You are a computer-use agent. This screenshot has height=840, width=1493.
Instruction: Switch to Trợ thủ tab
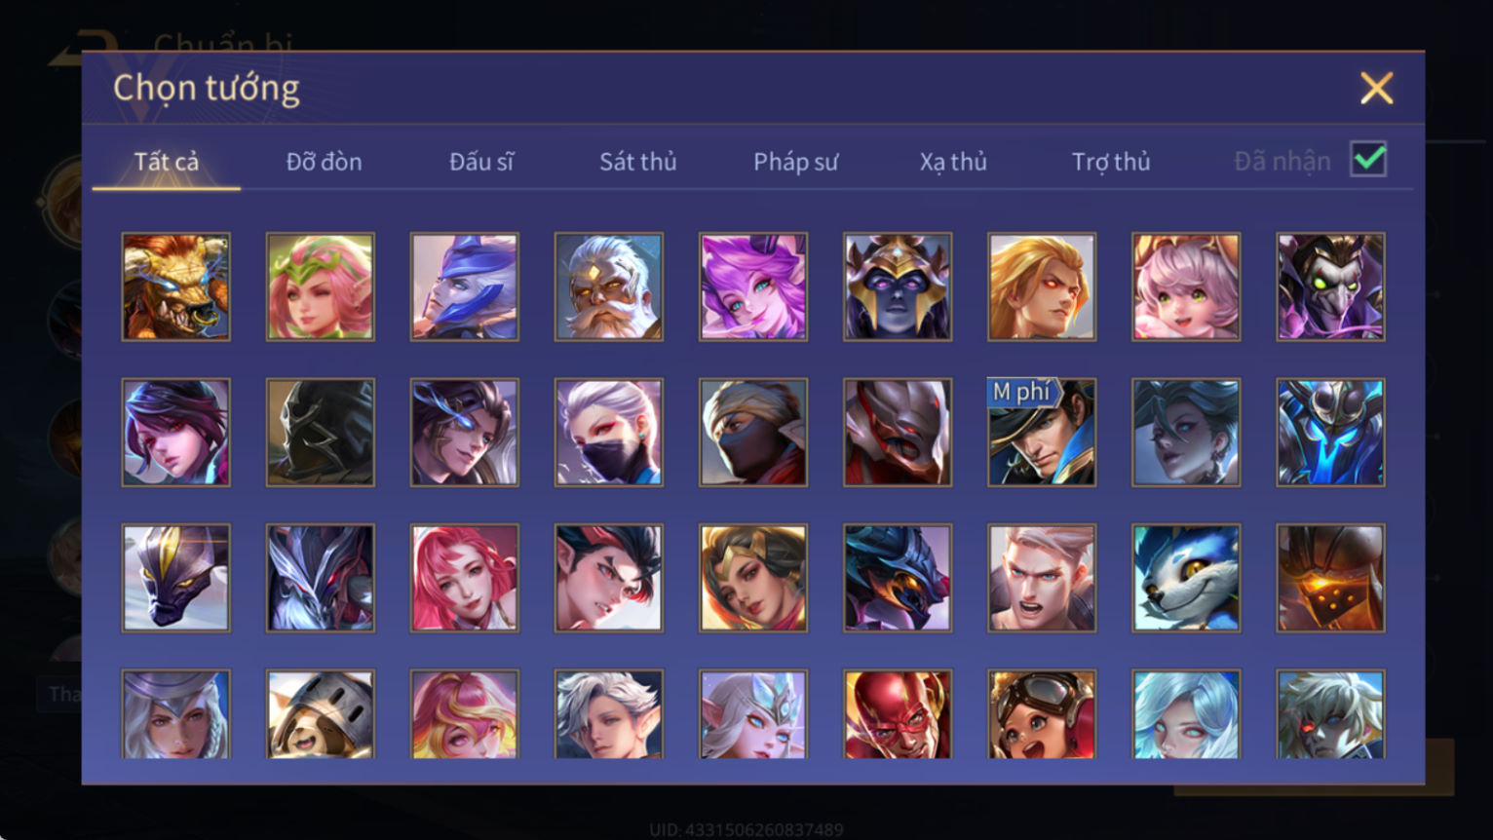pyautogui.click(x=1111, y=162)
